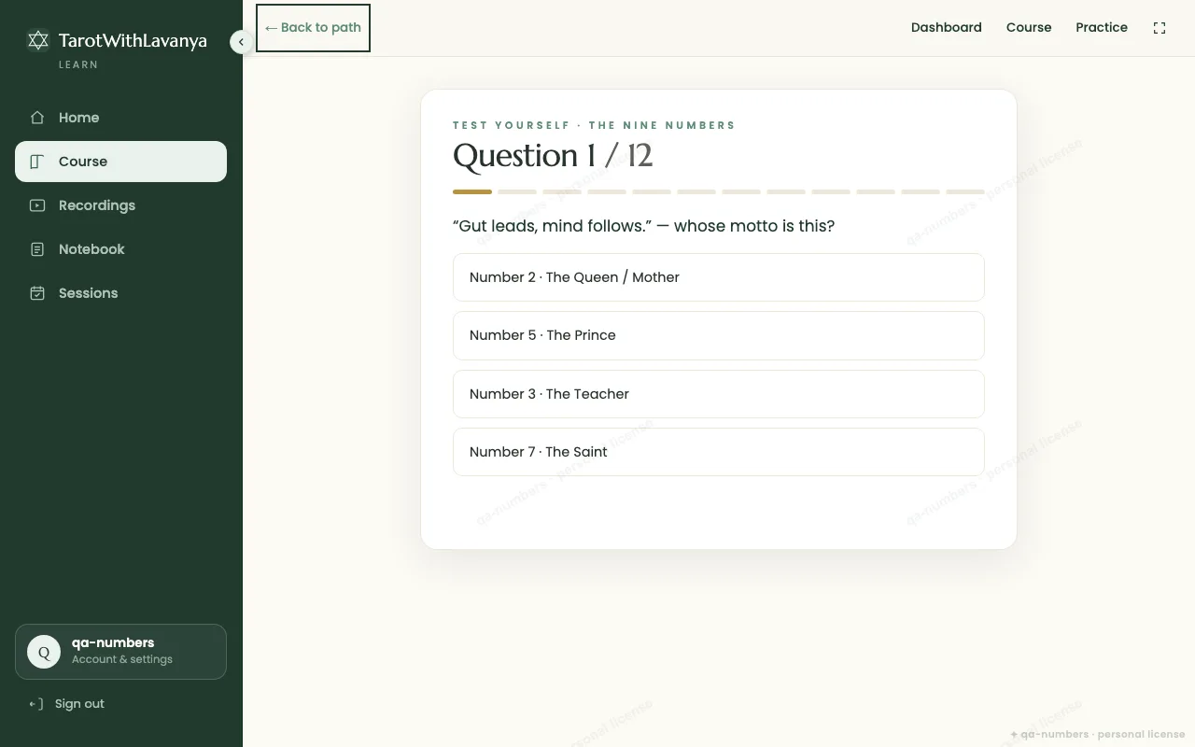Click the Notebook page icon
This screenshot has height=747, width=1195.
pos(37,249)
